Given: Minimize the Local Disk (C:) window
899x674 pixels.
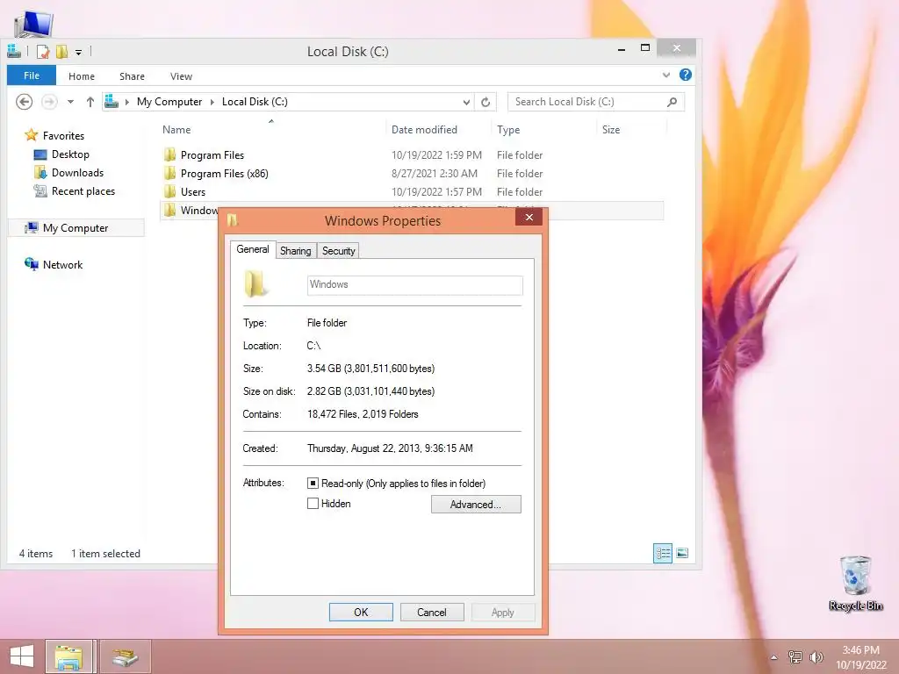Looking at the screenshot, I should click(622, 49).
